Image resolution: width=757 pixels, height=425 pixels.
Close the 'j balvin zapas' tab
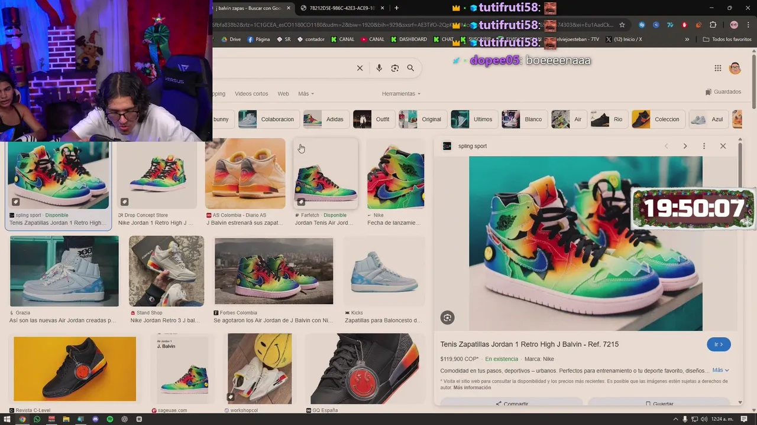(289, 8)
